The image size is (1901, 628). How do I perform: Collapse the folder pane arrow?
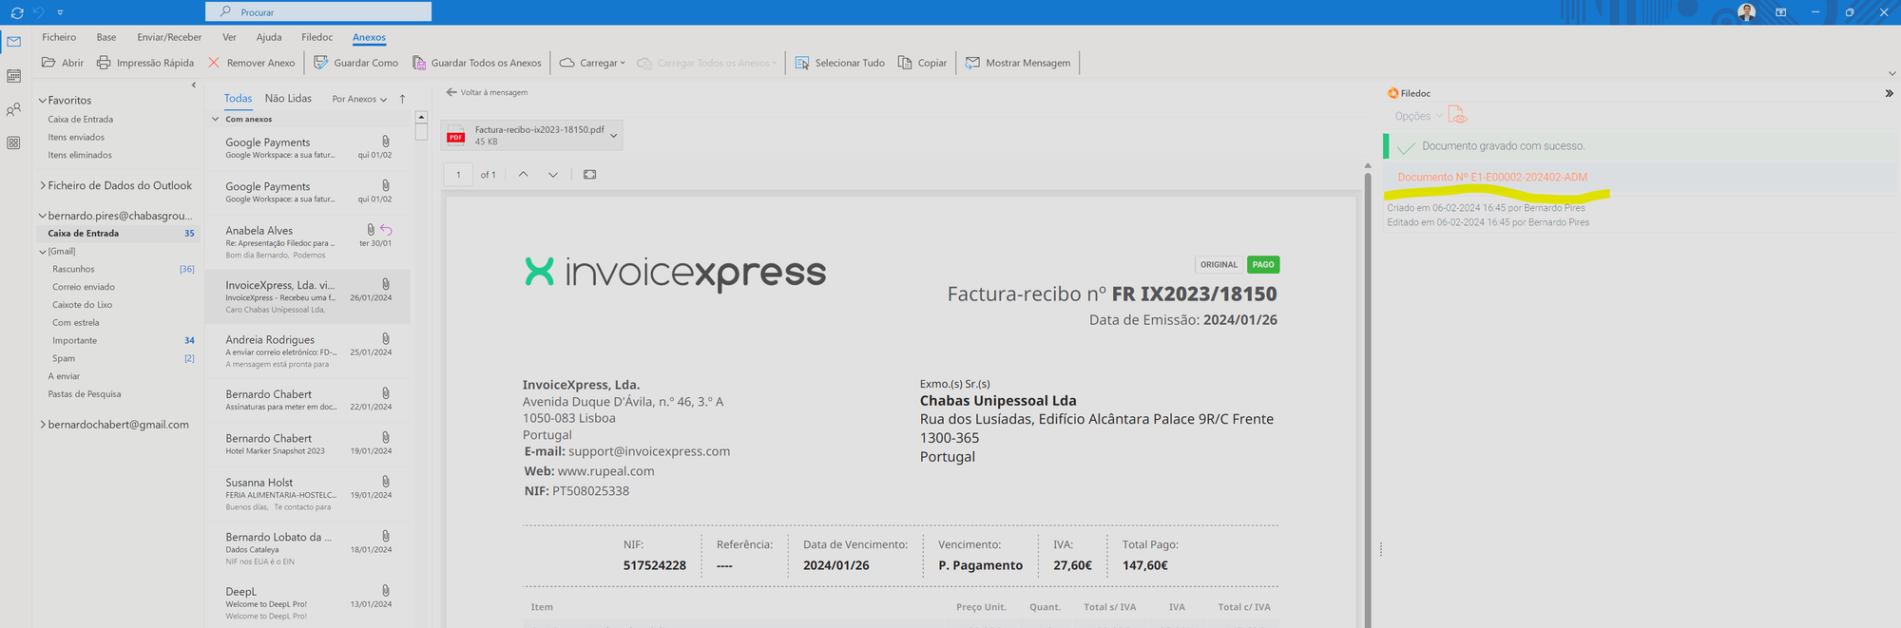tap(194, 86)
